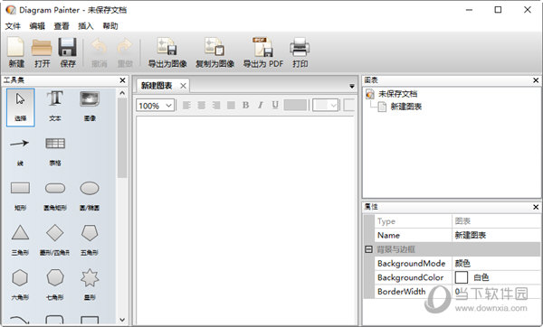Close the 图表 panel
The height and width of the screenshot is (327, 543).
coord(536,80)
